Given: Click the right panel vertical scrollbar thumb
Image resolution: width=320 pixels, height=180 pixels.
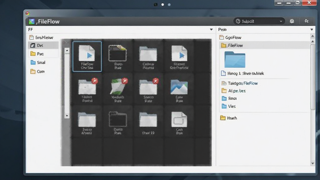Looking at the screenshot, I should pyautogui.click(x=312, y=77).
